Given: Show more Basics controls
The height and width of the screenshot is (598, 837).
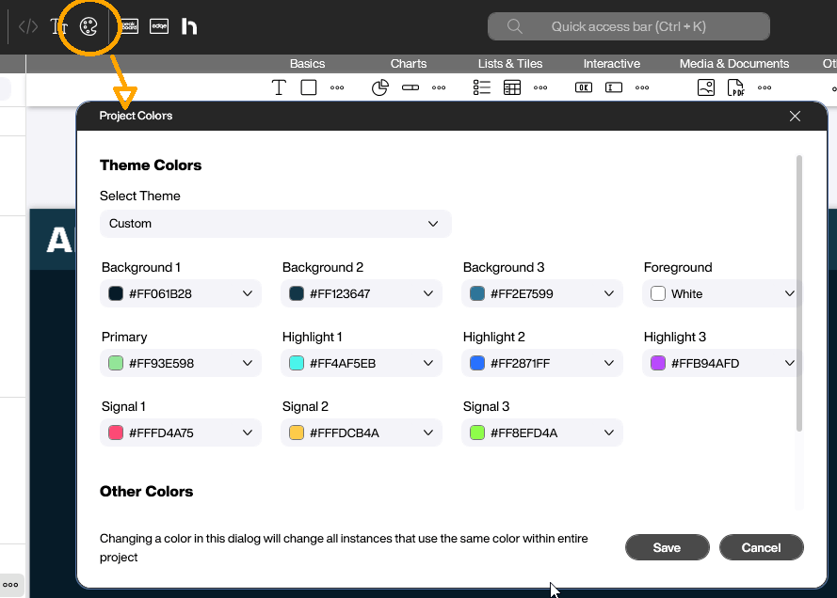Looking at the screenshot, I should [x=337, y=88].
